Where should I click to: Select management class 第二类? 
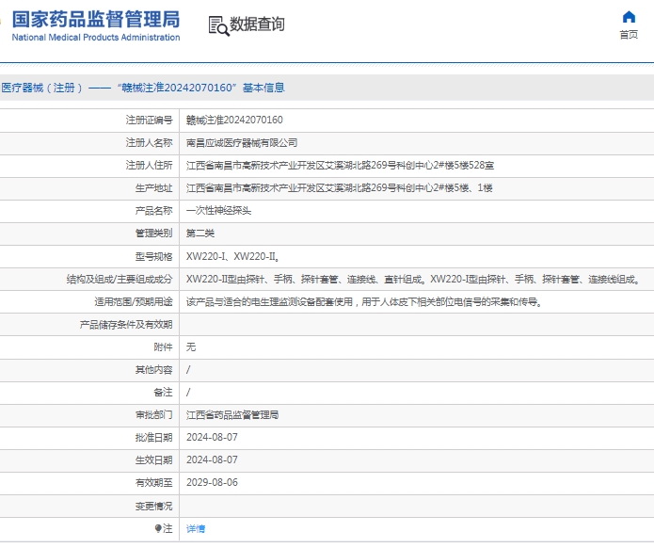pyautogui.click(x=200, y=233)
